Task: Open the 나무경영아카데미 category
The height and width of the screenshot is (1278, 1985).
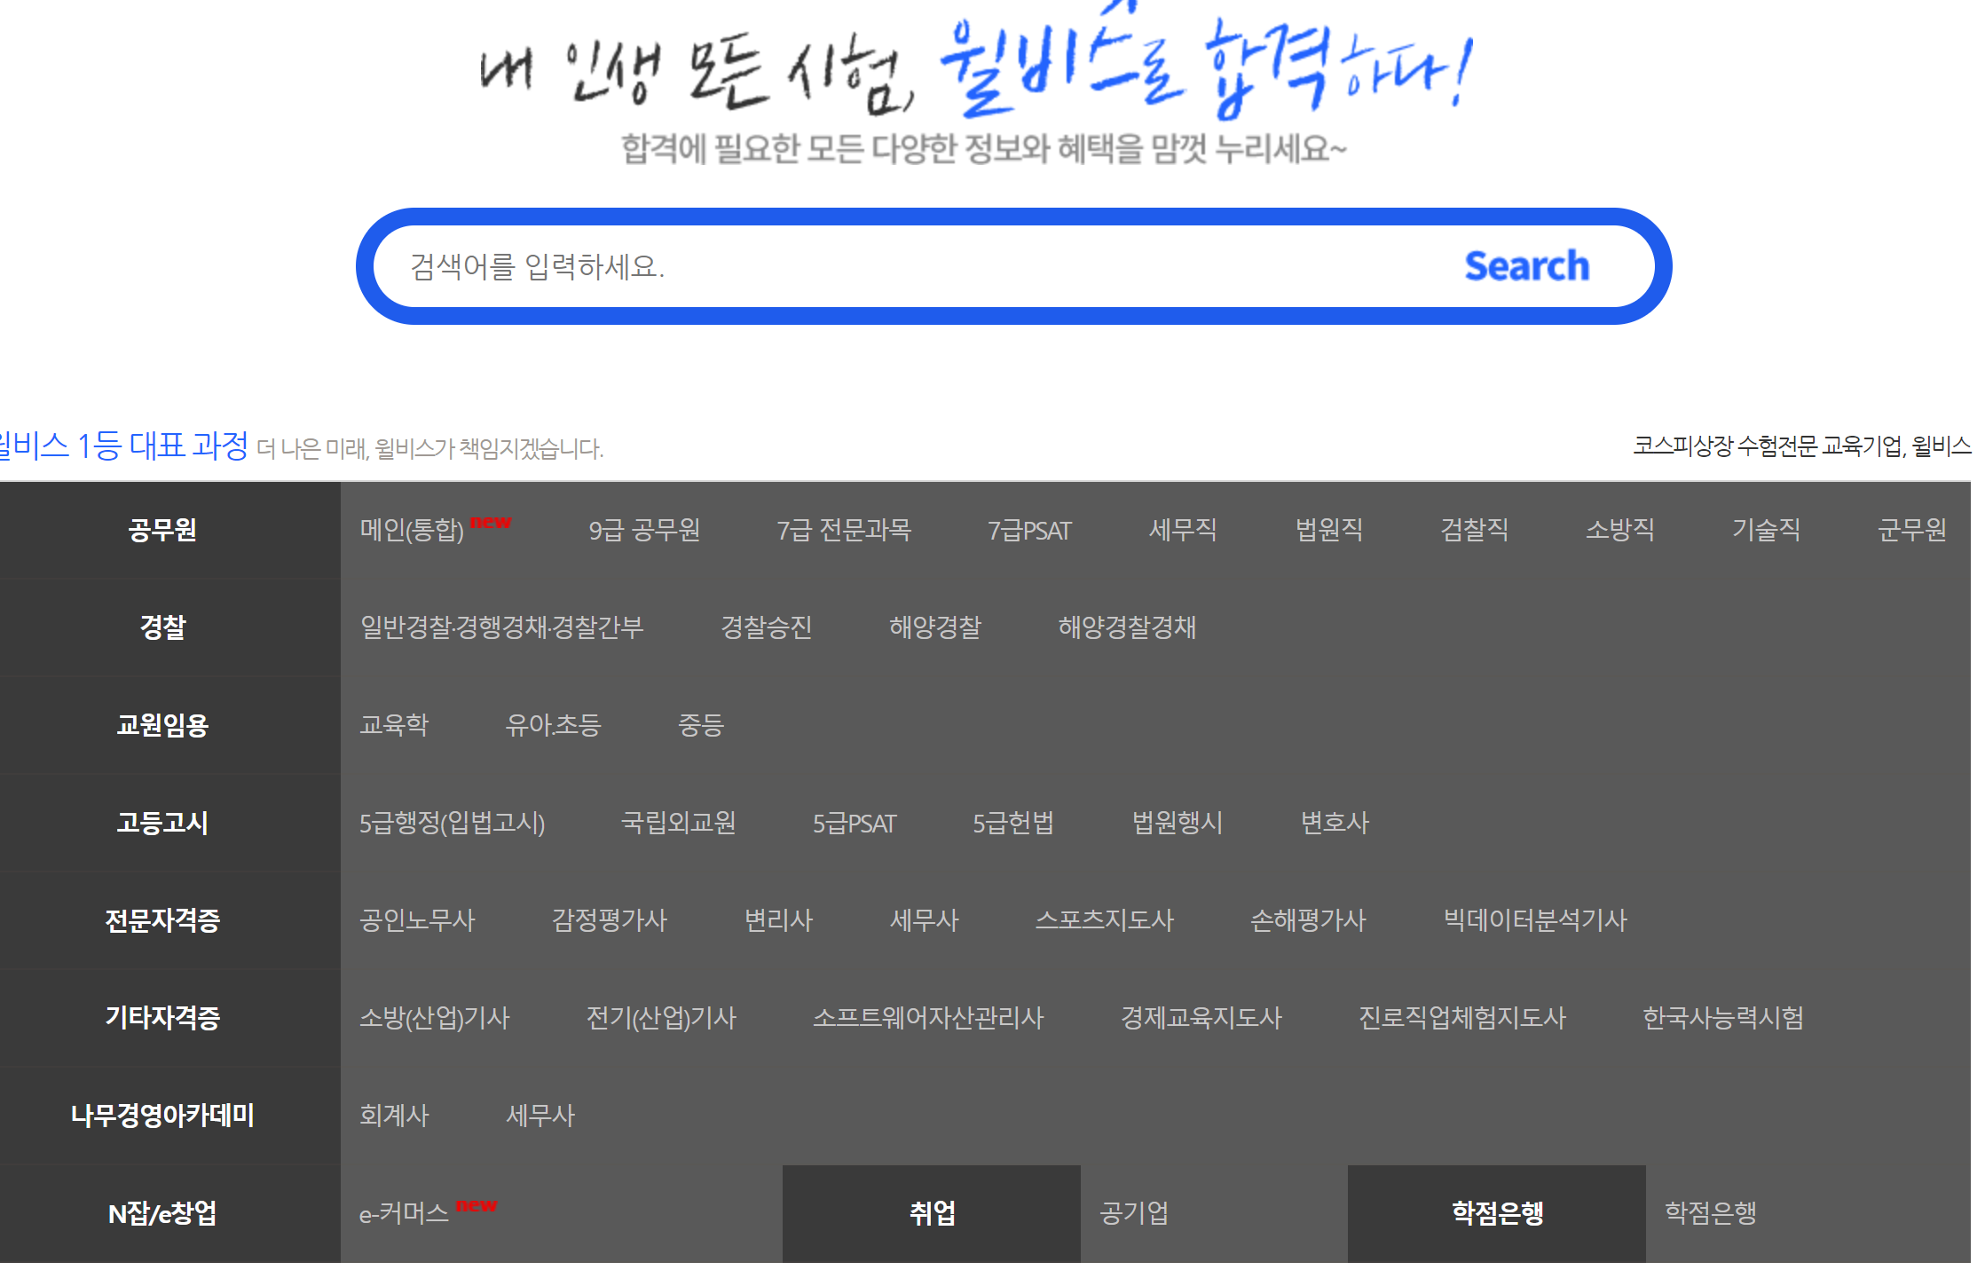Action: (162, 1116)
